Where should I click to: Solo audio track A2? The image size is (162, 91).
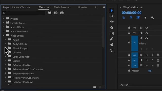pos(152,60)
